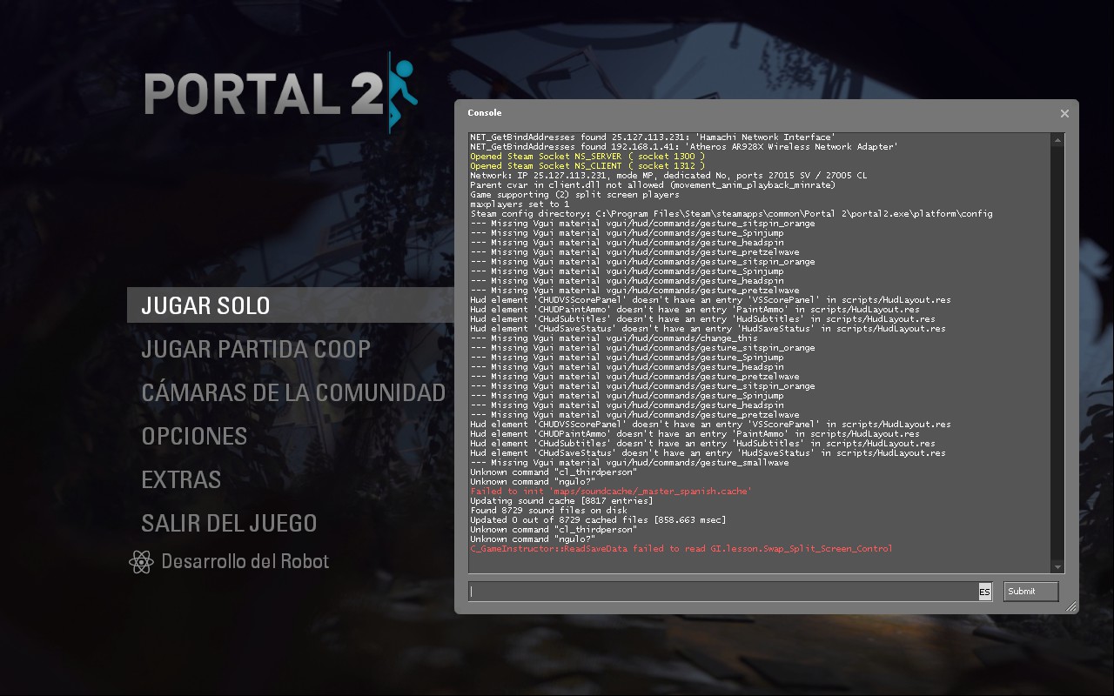Viewport: 1114px width, 696px height.
Task: Click the atom icon beside Desarrollo del Robot
Action: click(x=141, y=562)
